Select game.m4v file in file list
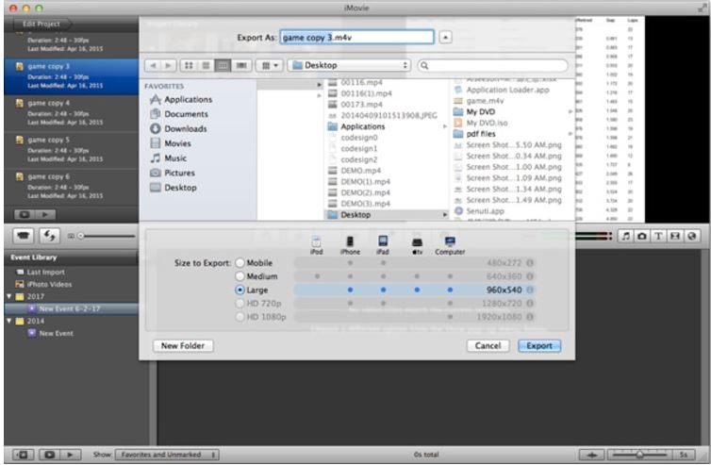This screenshot has width=711, height=465. click(485, 101)
